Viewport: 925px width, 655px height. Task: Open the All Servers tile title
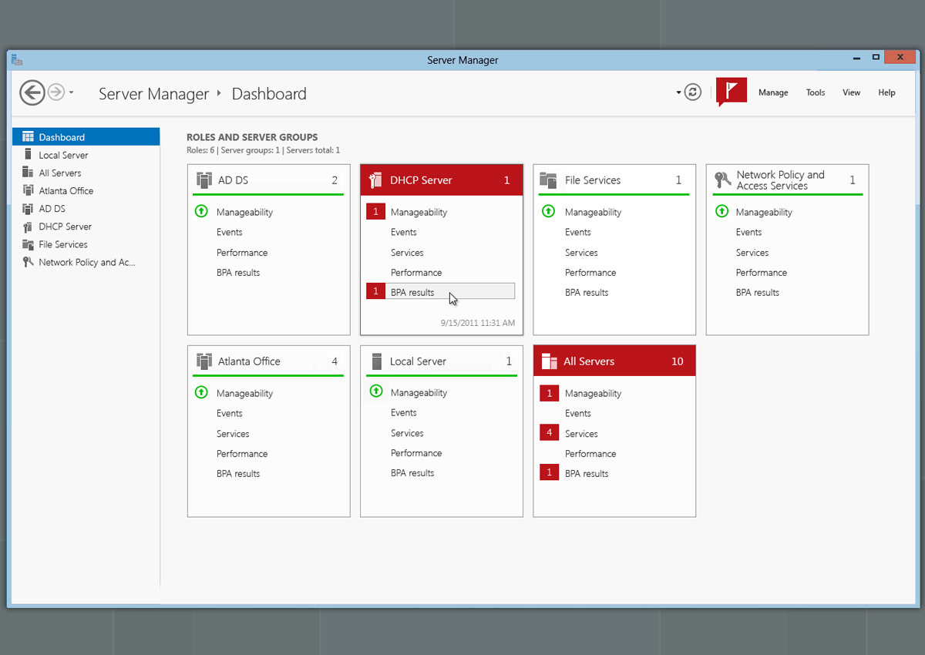pos(589,361)
